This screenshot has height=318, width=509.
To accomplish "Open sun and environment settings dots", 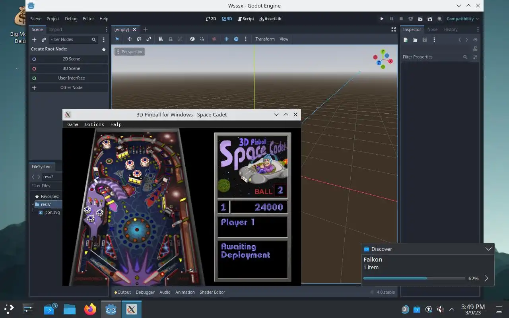I will (x=246, y=39).
